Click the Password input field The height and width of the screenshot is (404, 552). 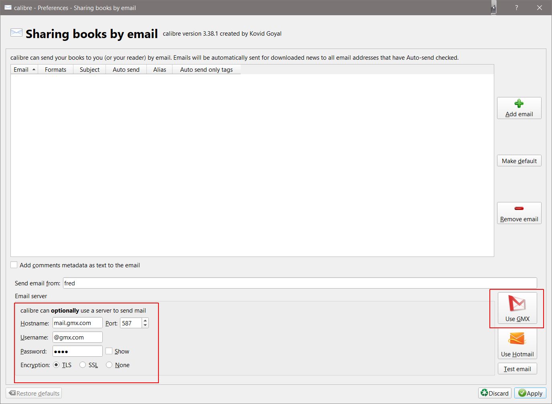tap(77, 351)
